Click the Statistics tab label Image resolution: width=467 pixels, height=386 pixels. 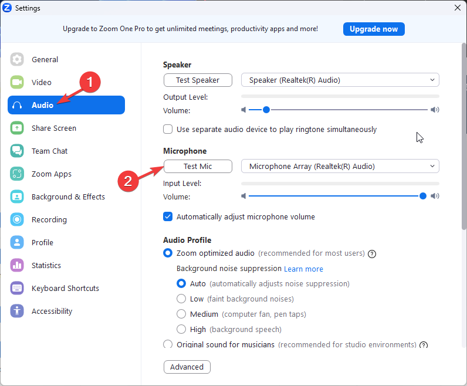46,266
